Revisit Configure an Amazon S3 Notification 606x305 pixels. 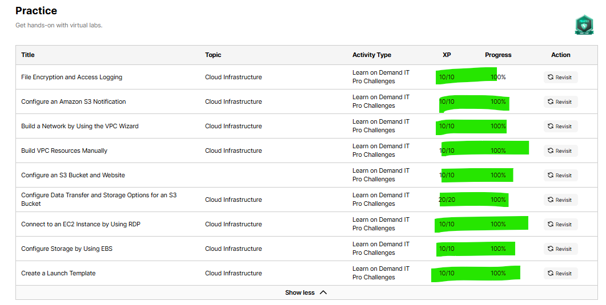[560, 102]
